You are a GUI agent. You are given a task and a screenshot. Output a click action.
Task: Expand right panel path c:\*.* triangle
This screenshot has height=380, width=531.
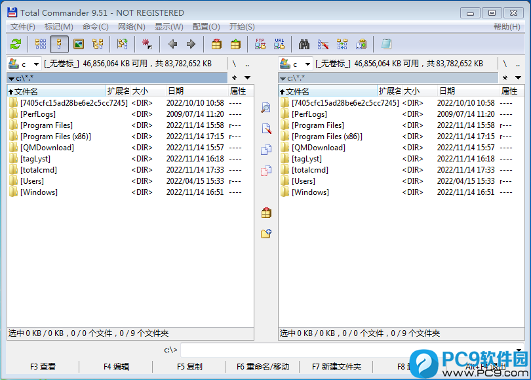click(283, 79)
